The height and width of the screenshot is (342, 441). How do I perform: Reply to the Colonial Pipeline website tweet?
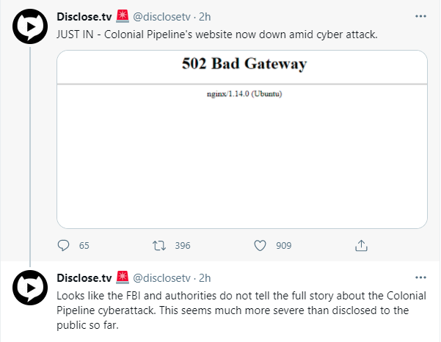pos(63,246)
